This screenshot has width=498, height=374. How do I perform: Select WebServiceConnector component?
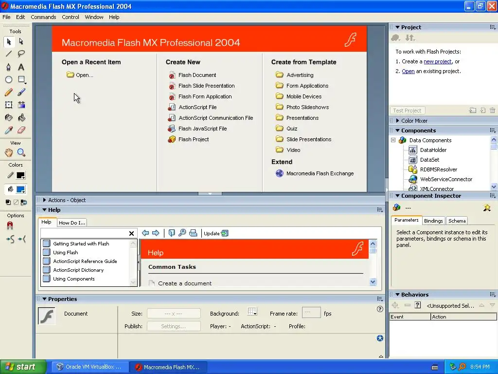[x=441, y=179]
